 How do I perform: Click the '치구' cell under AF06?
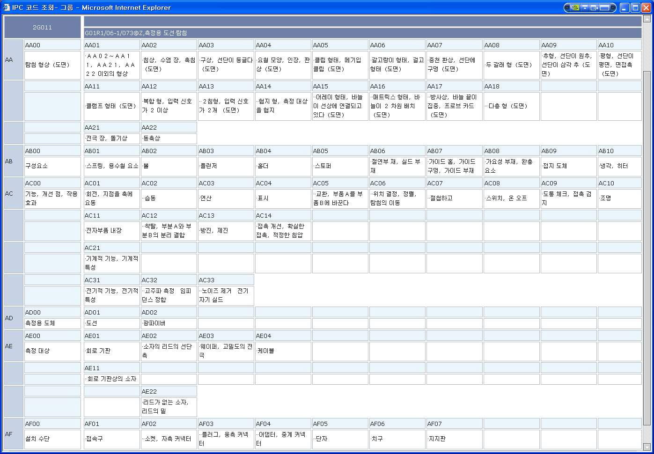pos(397,439)
